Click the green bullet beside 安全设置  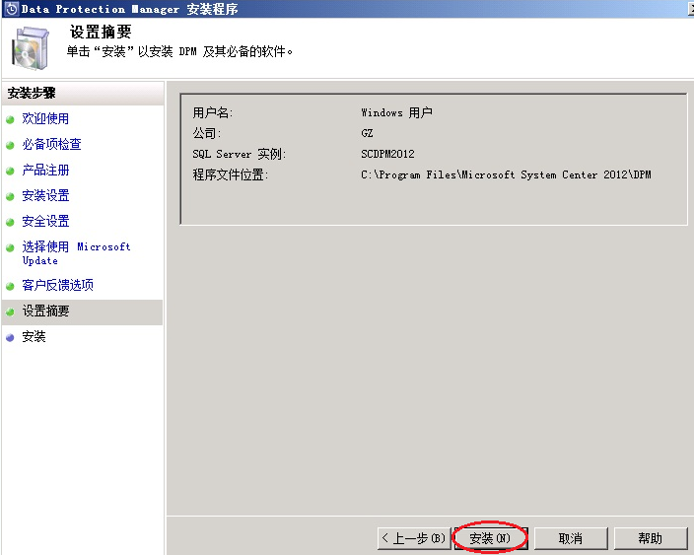[x=10, y=222]
